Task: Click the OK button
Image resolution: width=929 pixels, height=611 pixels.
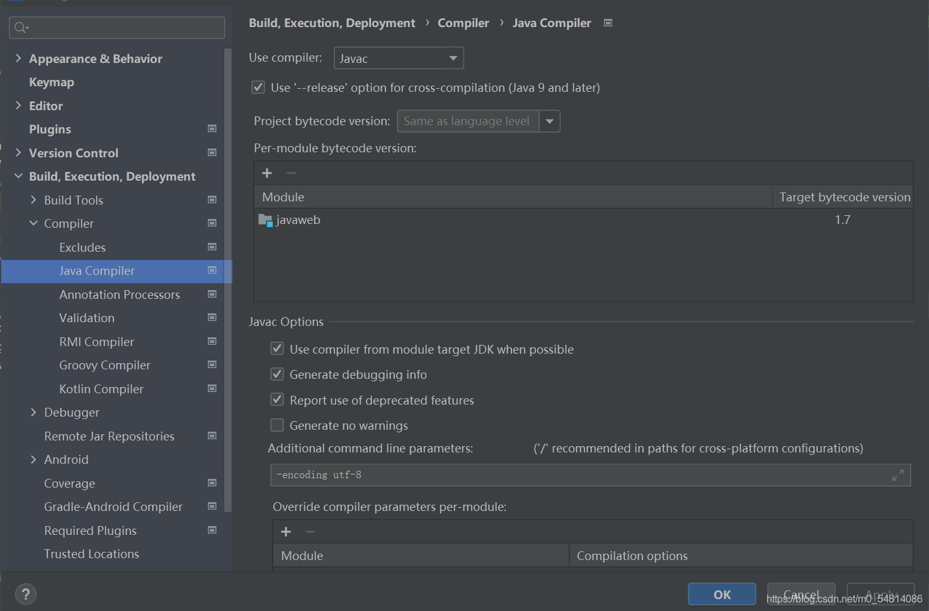Action: click(722, 594)
